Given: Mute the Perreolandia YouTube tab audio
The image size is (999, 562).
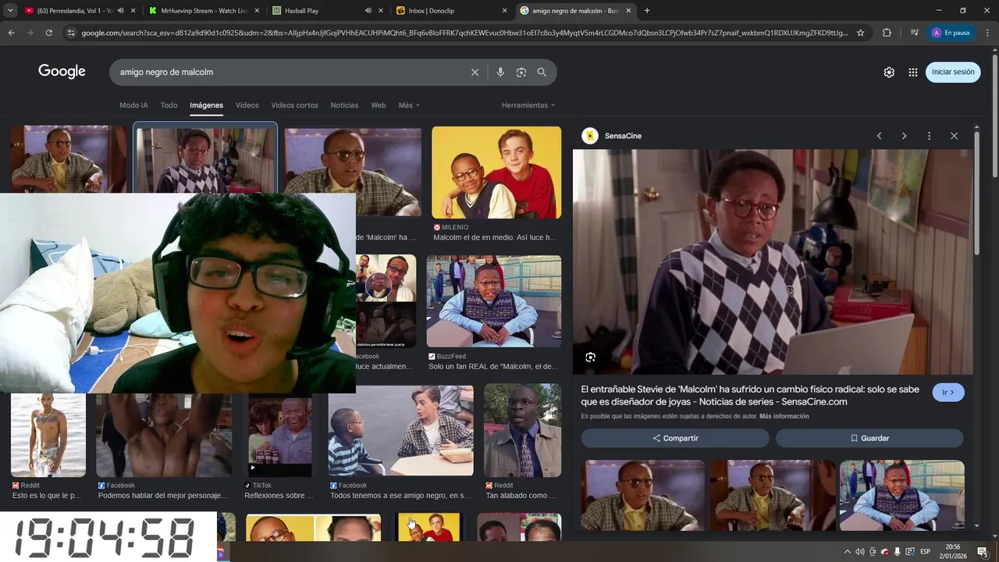Looking at the screenshot, I should [x=120, y=11].
